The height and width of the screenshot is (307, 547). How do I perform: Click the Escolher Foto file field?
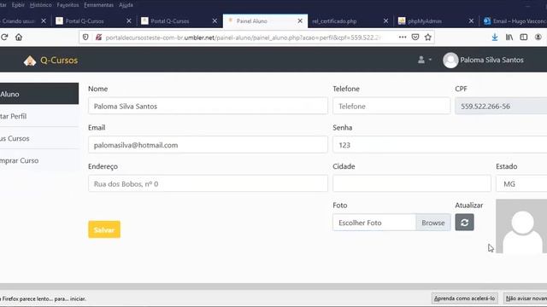click(x=374, y=223)
